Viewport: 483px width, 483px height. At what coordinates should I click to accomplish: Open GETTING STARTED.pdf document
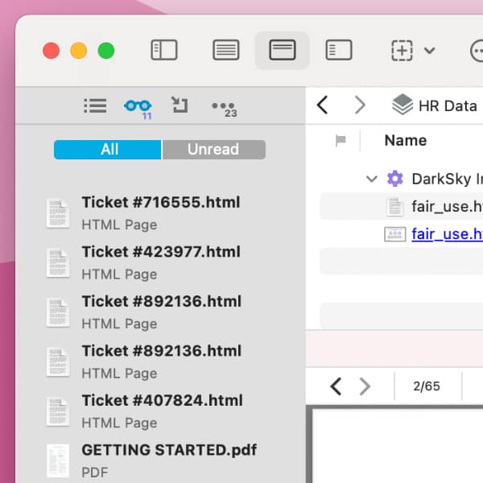169,450
